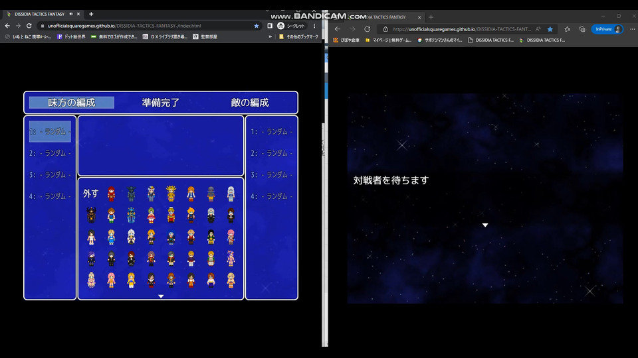Open the ドット絵世界 bookmark
638x358 pixels.
(71, 36)
